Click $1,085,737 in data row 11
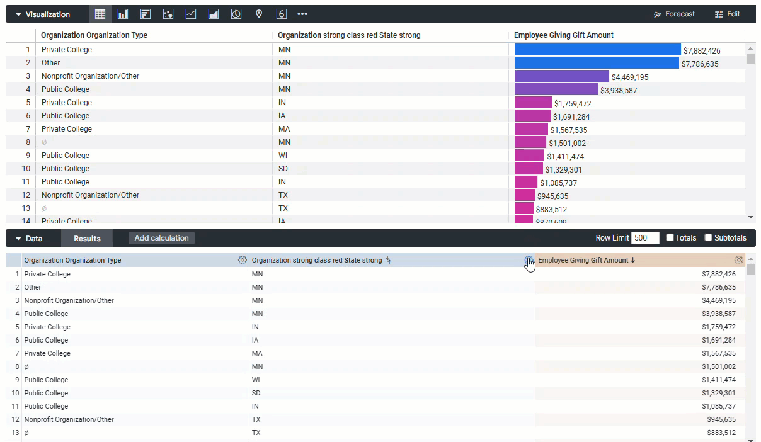Screen dimensions: 761x442 pos(719,406)
